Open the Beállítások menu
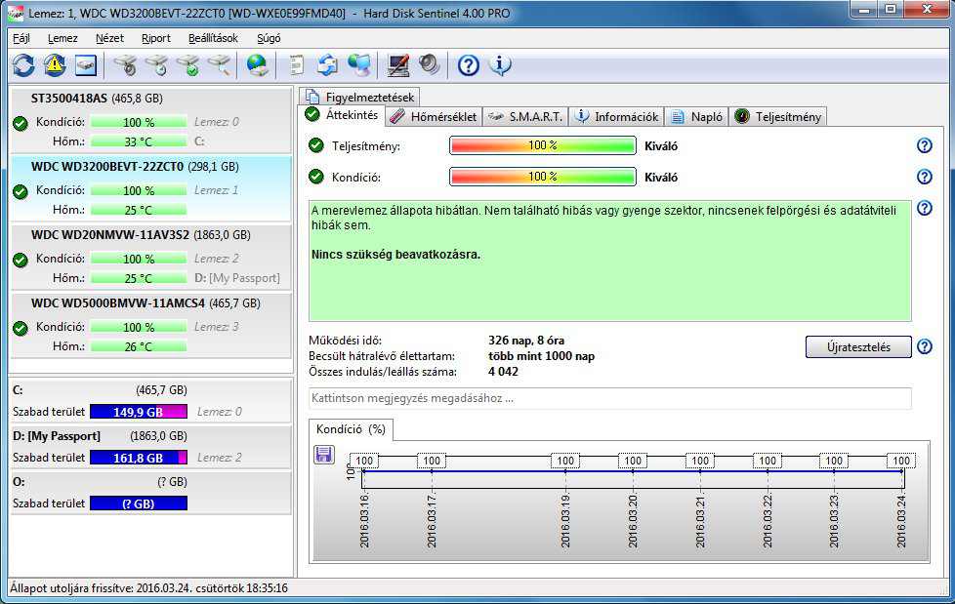The image size is (955, 604). [x=213, y=38]
